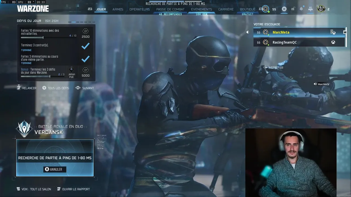Image resolution: width=351 pixels, height=197 pixels.
Task: Open the BOUTIQUE tab
Action: 248,9
